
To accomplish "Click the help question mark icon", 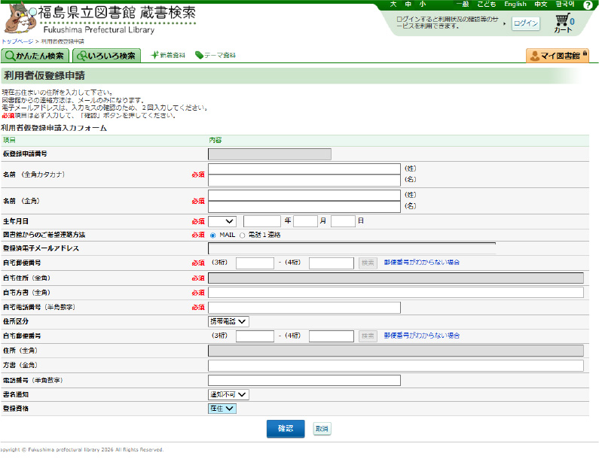I will [x=588, y=5].
